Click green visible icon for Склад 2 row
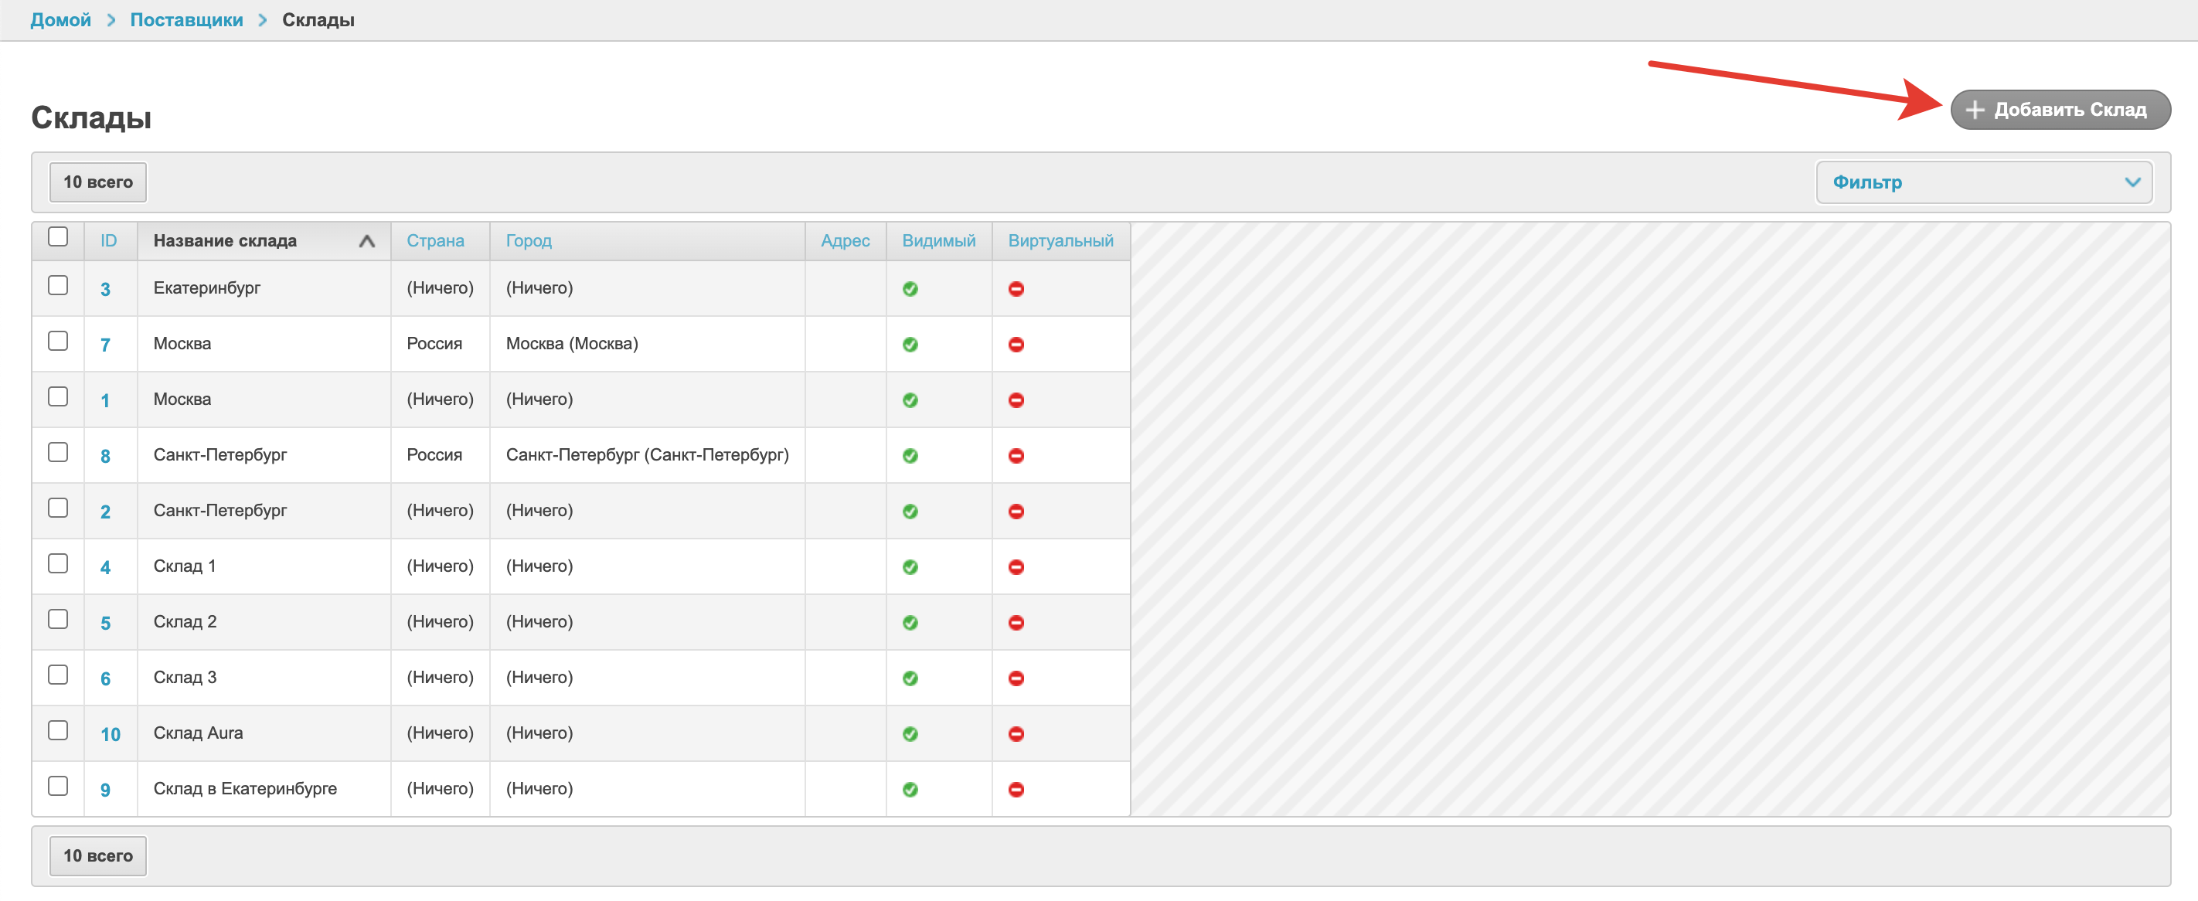The image size is (2198, 901). click(x=910, y=623)
